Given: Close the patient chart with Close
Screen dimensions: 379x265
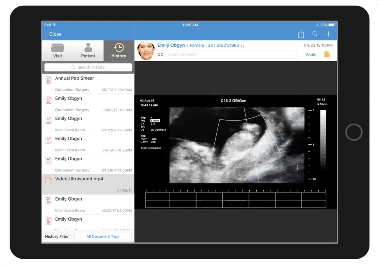Looking at the screenshot, I should [55, 34].
